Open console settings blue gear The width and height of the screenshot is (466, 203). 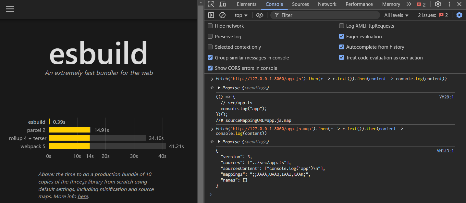[459, 15]
